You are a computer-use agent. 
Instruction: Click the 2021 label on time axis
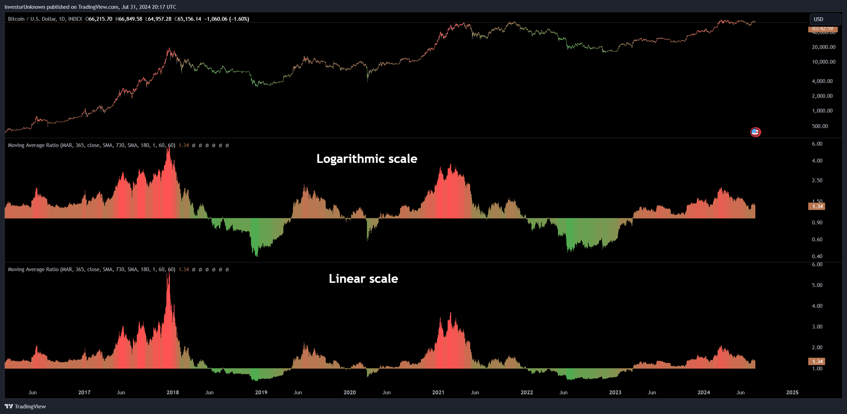point(438,393)
